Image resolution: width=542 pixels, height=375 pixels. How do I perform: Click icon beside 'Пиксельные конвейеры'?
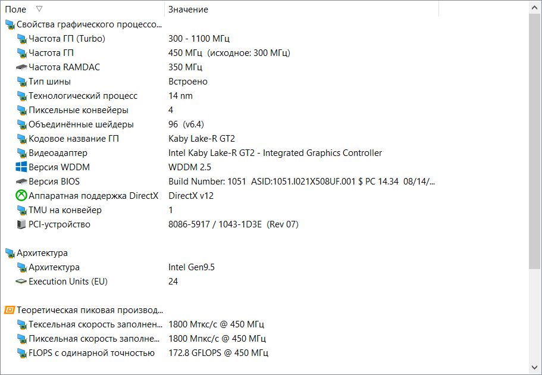[x=21, y=110]
